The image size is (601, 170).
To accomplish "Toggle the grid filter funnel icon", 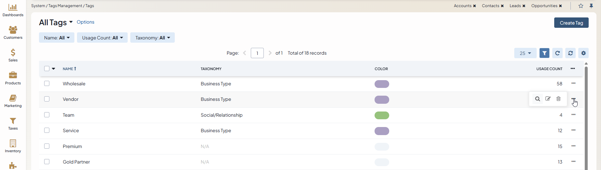I will click(544, 53).
